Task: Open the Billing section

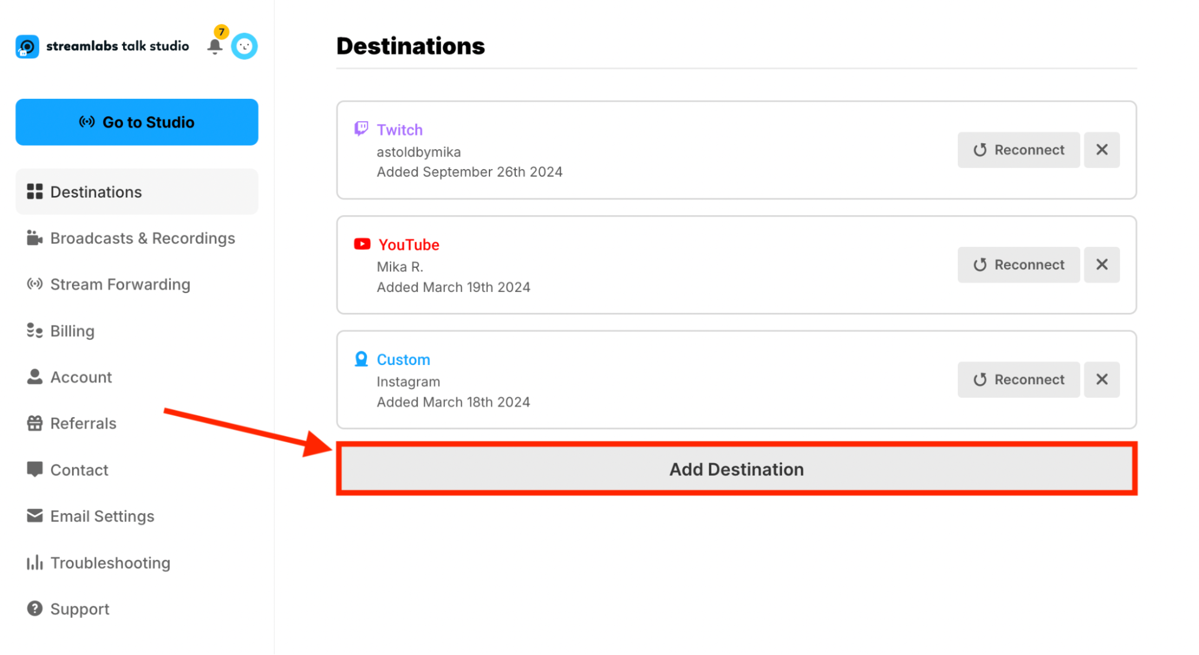Action: [72, 331]
